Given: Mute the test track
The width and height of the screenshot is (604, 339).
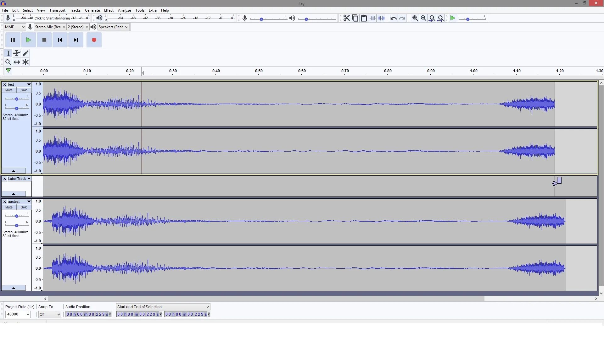Looking at the screenshot, I should click(9, 90).
